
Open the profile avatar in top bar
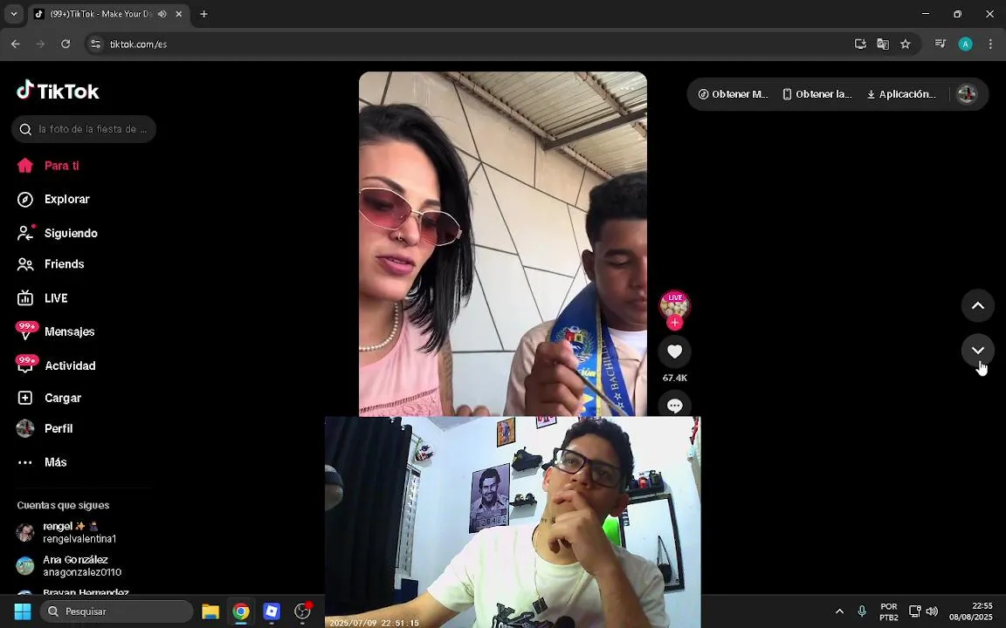click(967, 94)
